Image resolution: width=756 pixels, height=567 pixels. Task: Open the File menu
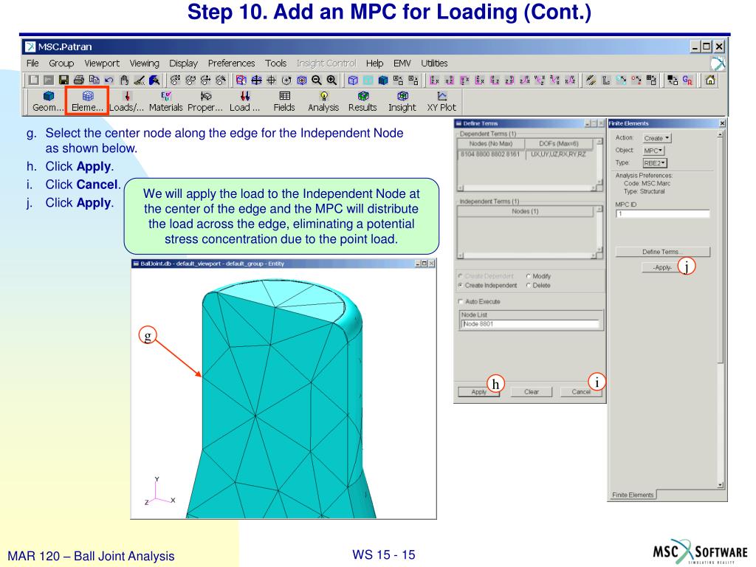coord(32,63)
